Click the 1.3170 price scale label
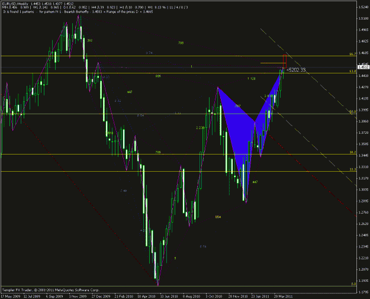Image resolution: width=370 pixels, height=299 pixels. [x=363, y=178]
